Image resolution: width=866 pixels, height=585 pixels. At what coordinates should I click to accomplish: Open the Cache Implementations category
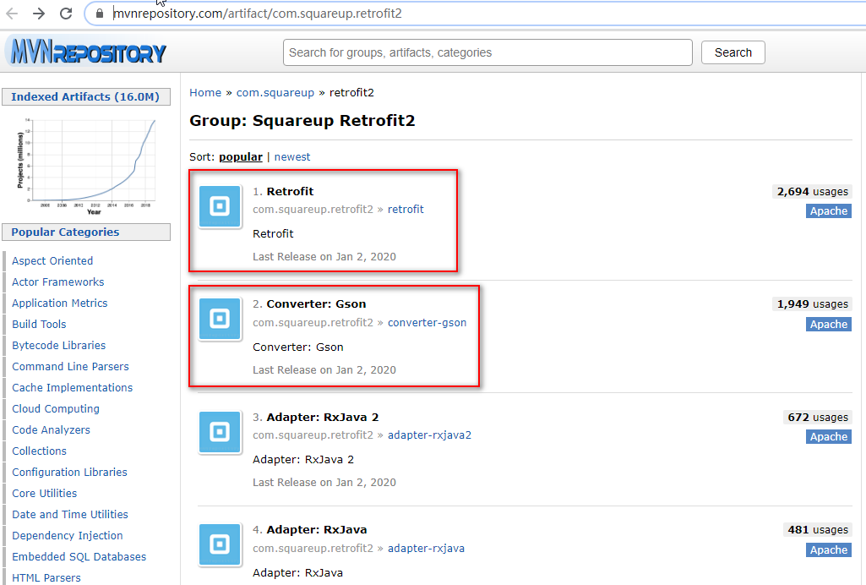73,388
